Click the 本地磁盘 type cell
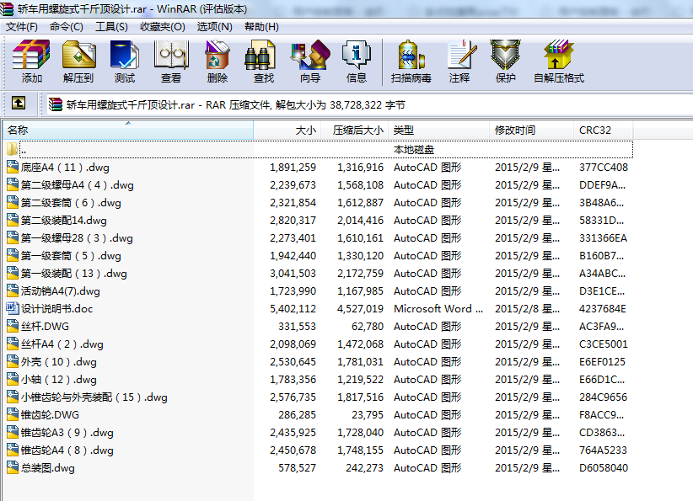Viewport: 693px width, 501px height. click(x=414, y=150)
